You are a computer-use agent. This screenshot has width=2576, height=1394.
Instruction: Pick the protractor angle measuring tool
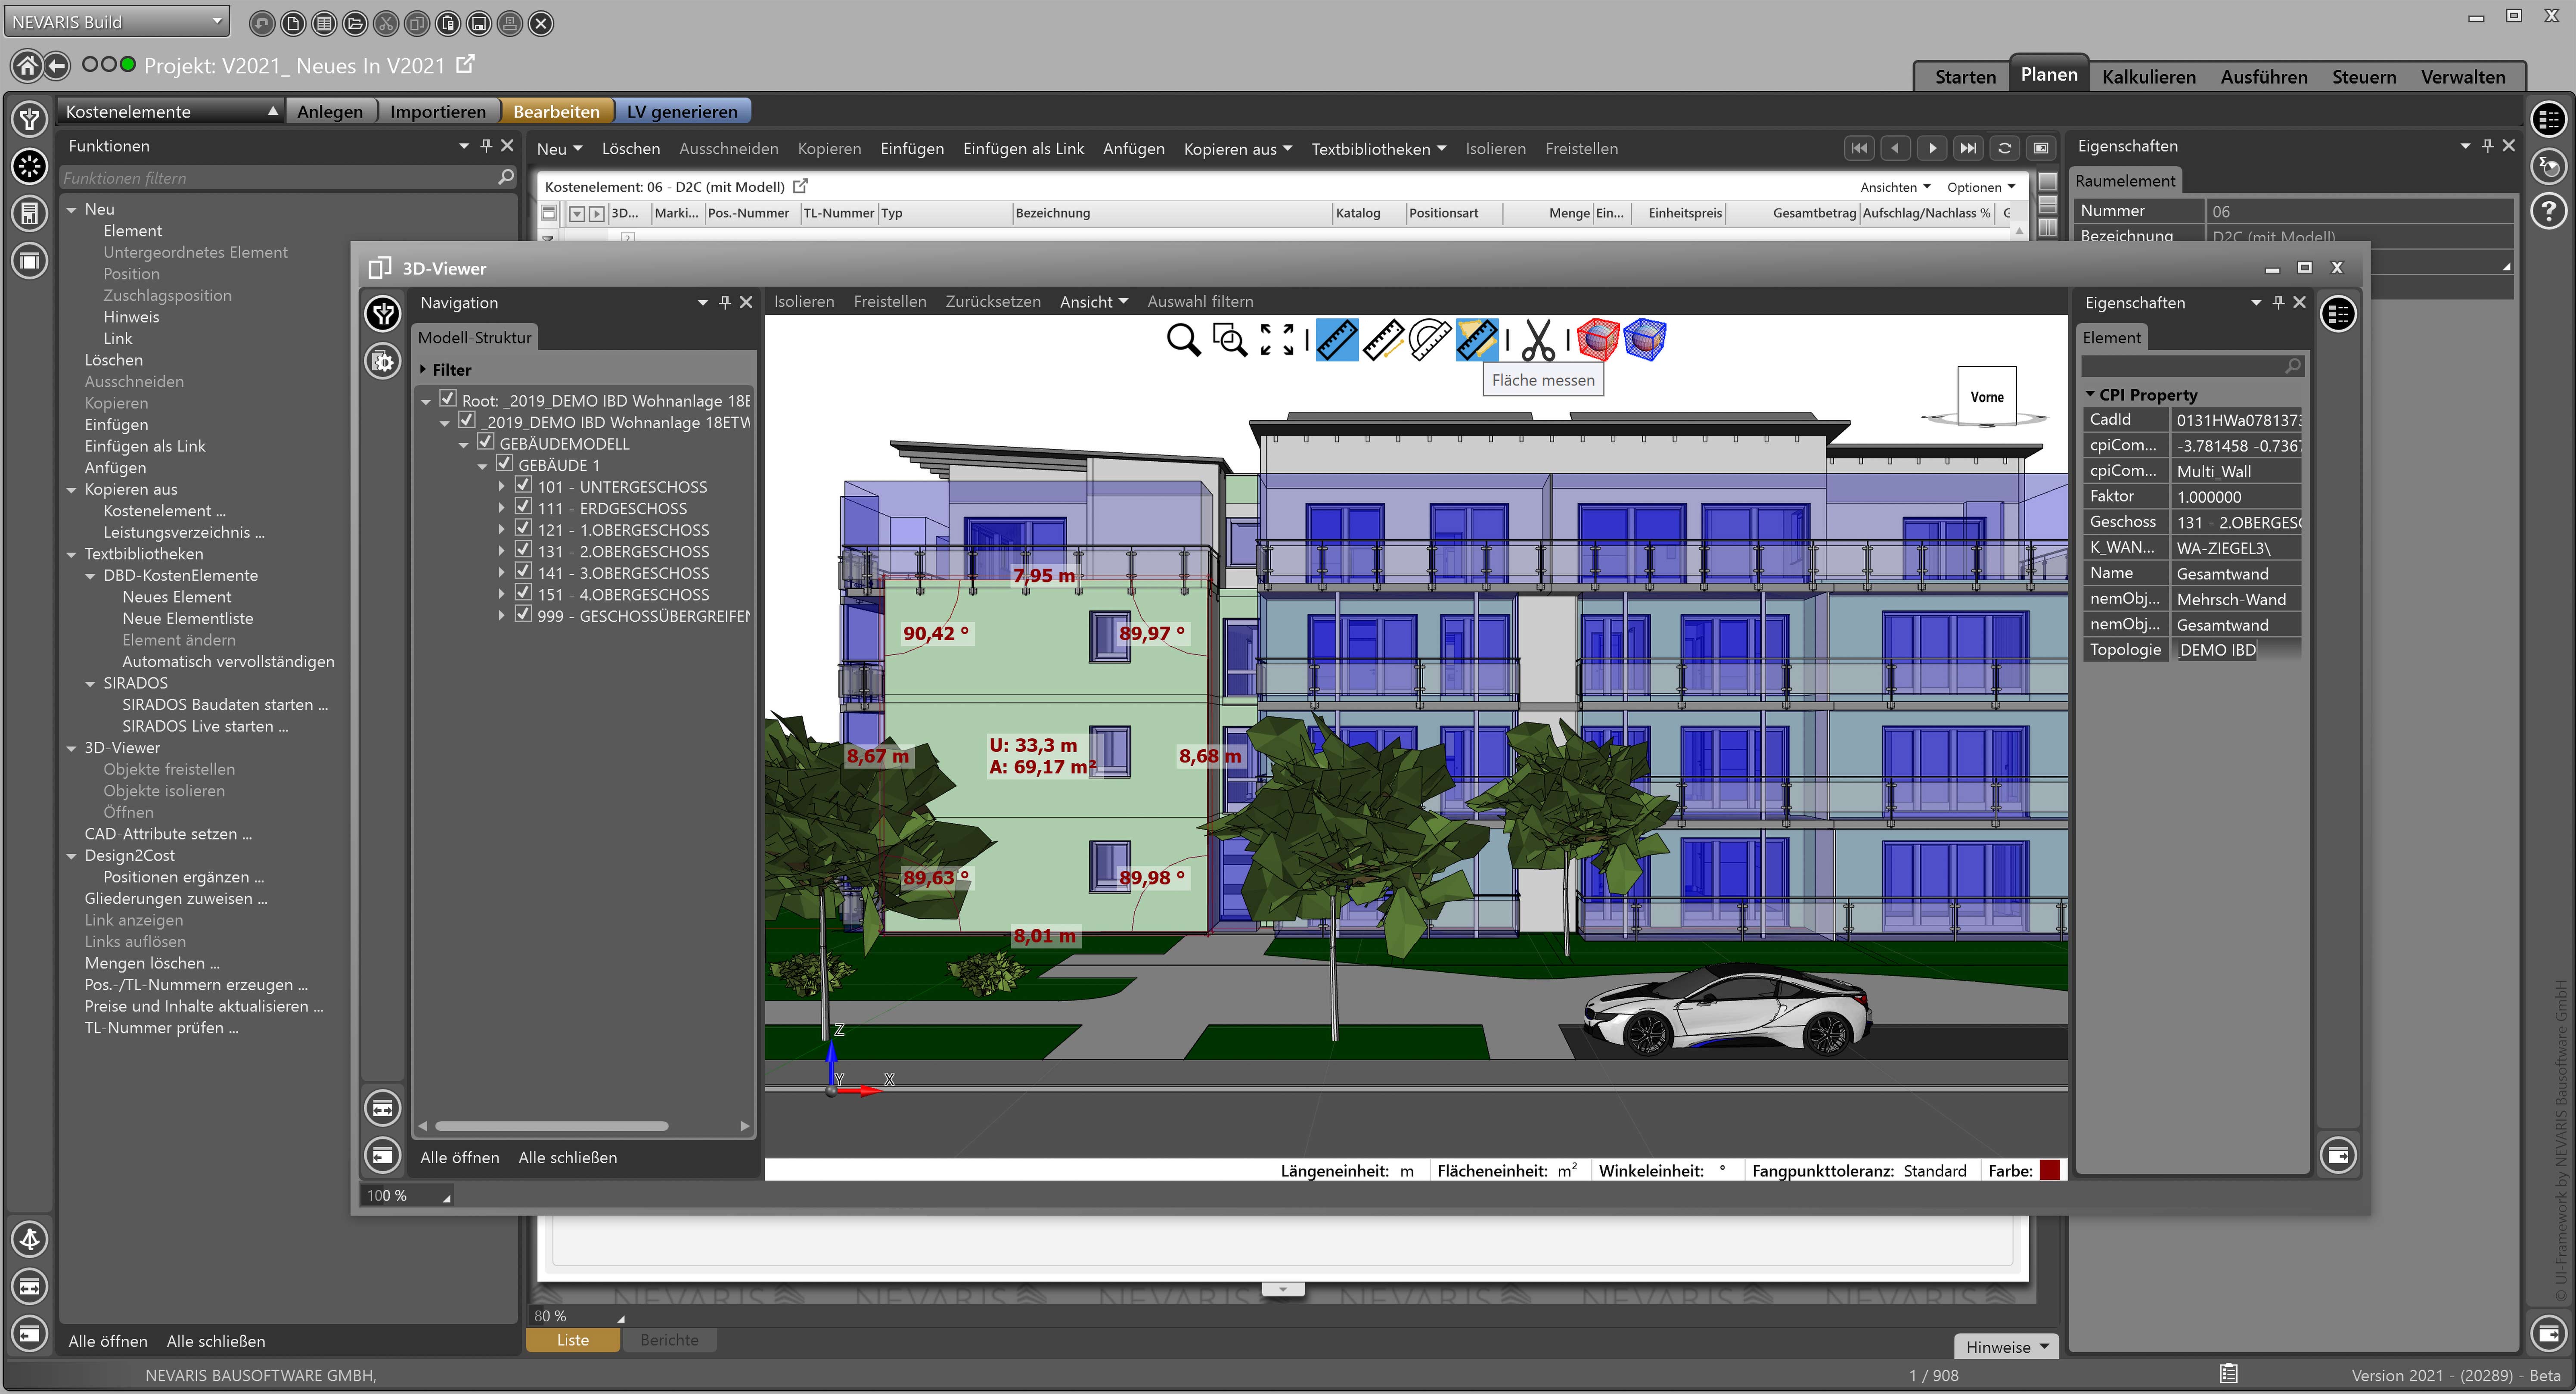click(x=1430, y=340)
